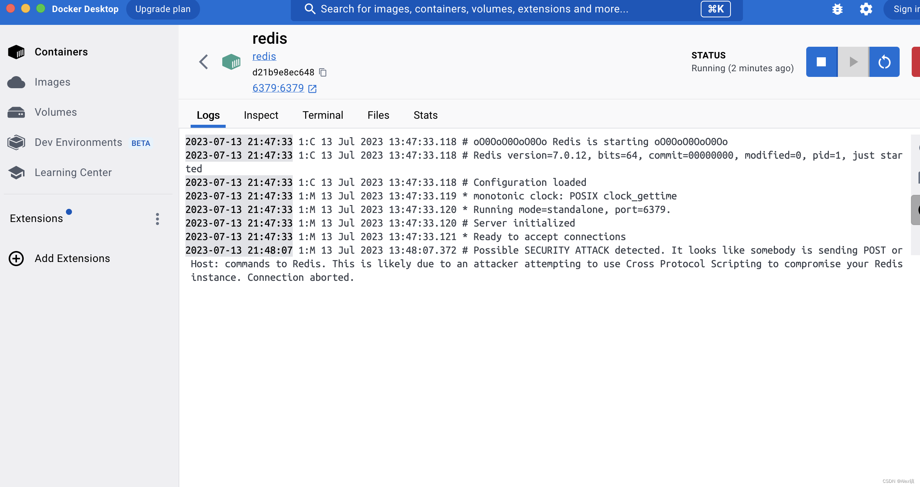This screenshot has width=920, height=487.
Task: Open the Learning Center
Action: tap(73, 172)
